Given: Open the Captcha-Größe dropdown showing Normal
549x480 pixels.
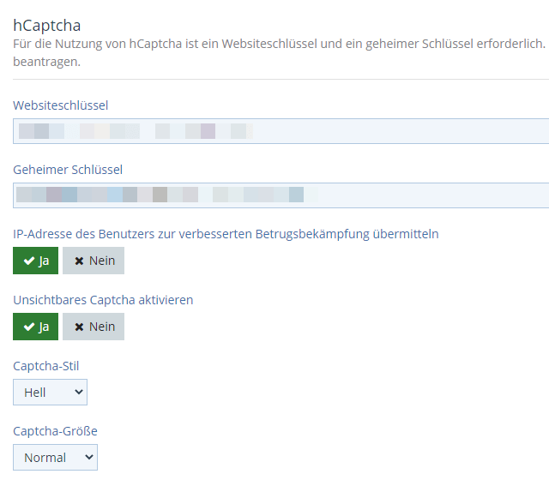Looking at the screenshot, I should 55,457.
